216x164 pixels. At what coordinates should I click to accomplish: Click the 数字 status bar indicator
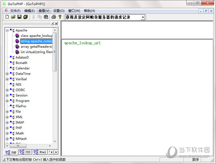(x=195, y=160)
